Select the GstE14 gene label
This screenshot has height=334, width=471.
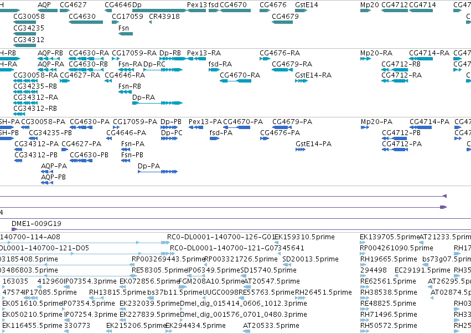click(x=307, y=5)
